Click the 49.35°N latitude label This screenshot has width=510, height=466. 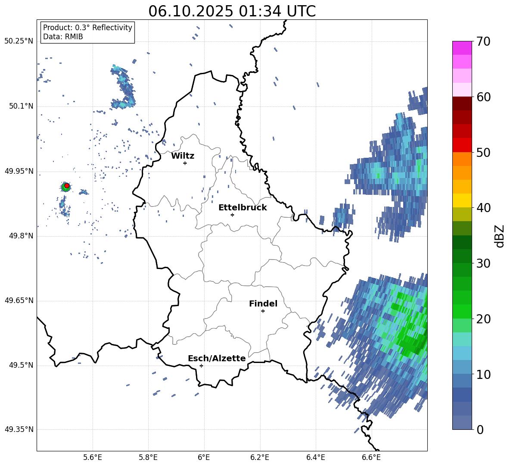tap(19, 429)
